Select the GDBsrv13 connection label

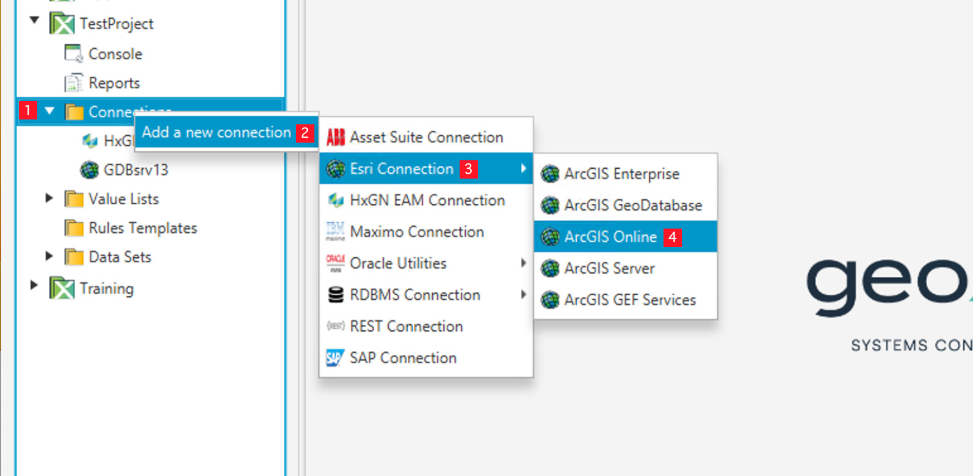pyautogui.click(x=136, y=170)
